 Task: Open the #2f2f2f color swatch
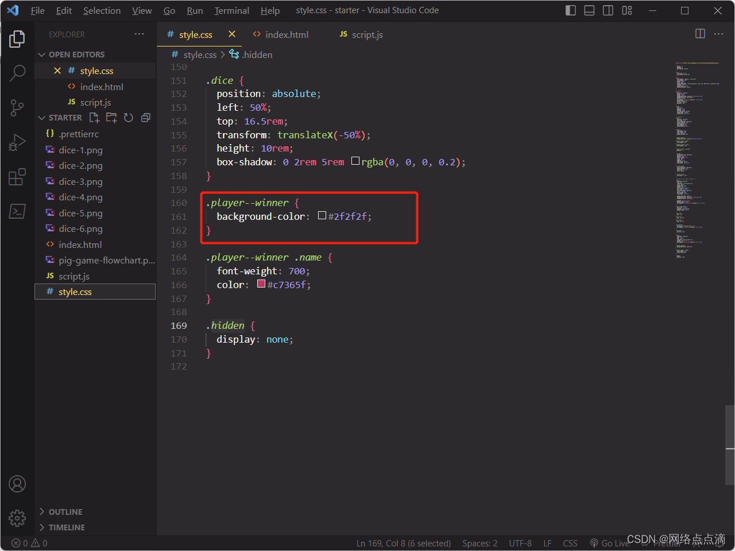tap(322, 216)
